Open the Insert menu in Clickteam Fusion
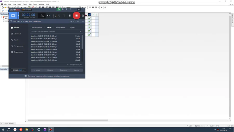Image resolution: width=234 pixels, height=132 pixels. [x=19, y=4]
